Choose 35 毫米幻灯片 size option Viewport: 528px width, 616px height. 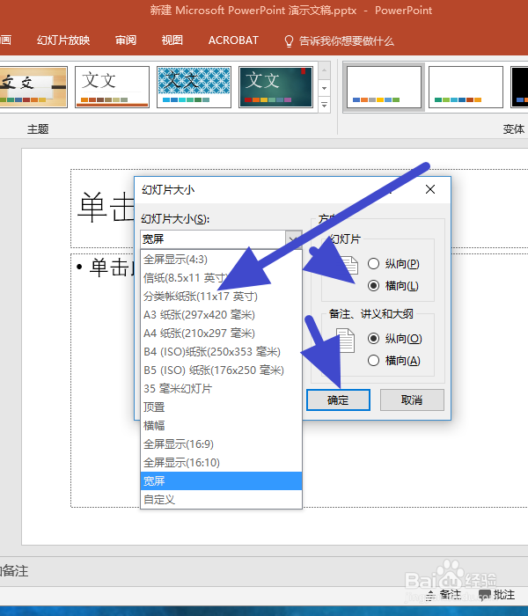click(x=221, y=389)
